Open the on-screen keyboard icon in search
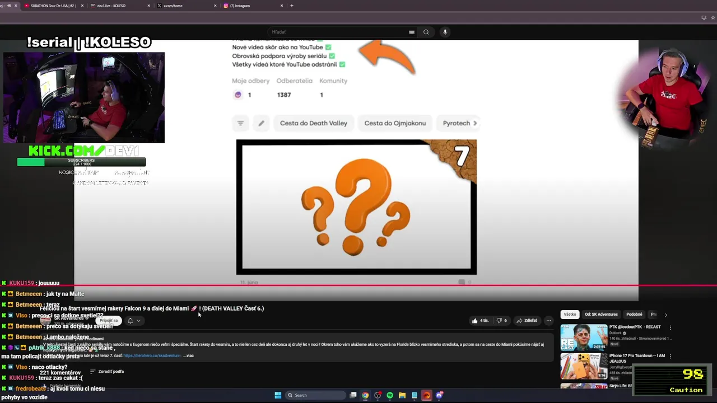The width and height of the screenshot is (717, 403). [412, 32]
